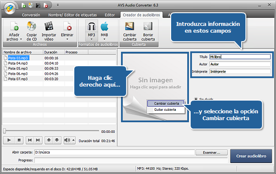Image resolution: width=276 pixels, height=174 pixels.
Task: Click the Crear audiolibro button
Action: (x=251, y=156)
